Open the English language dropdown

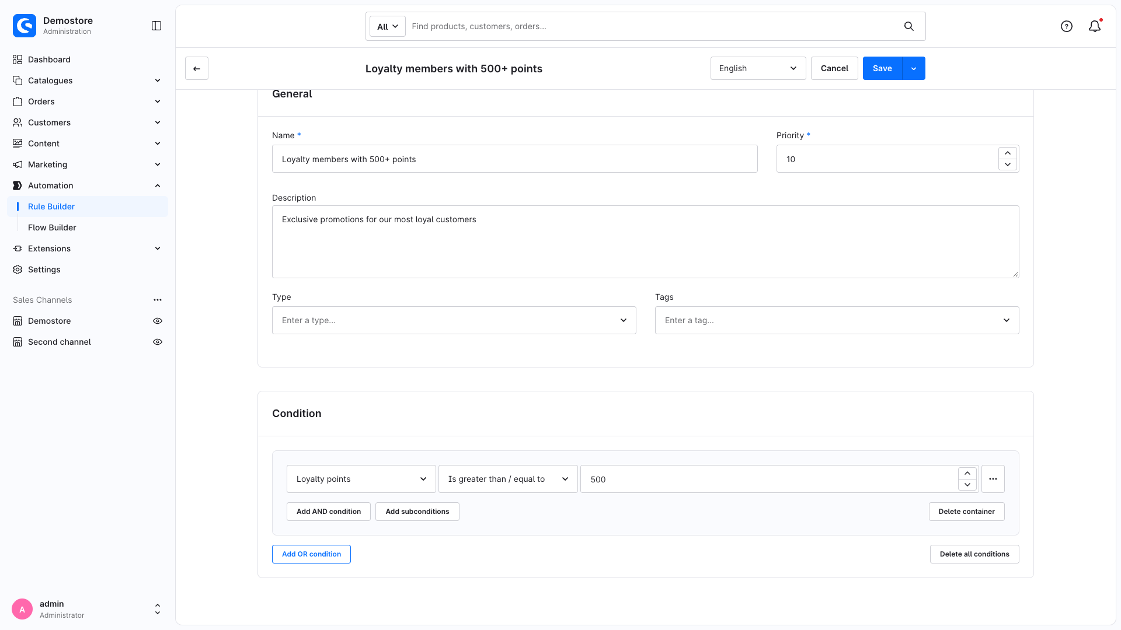758,68
